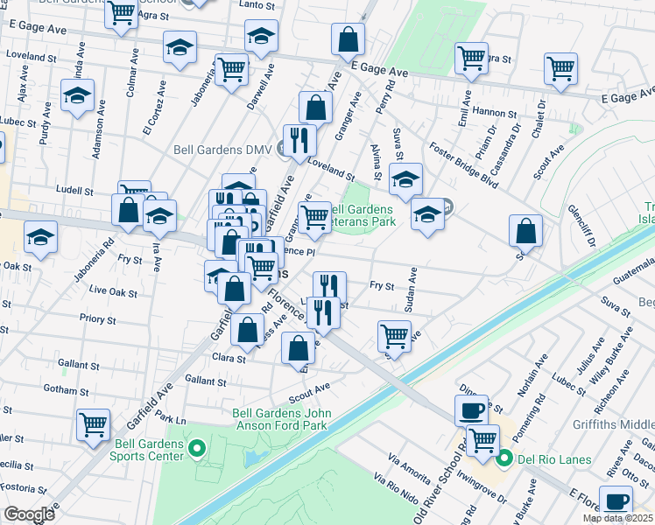The height and width of the screenshot is (525, 655).
Task: Select the Scout Ave label near Ford Park
Action: coord(309,393)
